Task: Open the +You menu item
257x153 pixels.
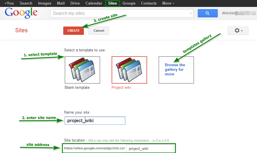Action: coord(9,3)
